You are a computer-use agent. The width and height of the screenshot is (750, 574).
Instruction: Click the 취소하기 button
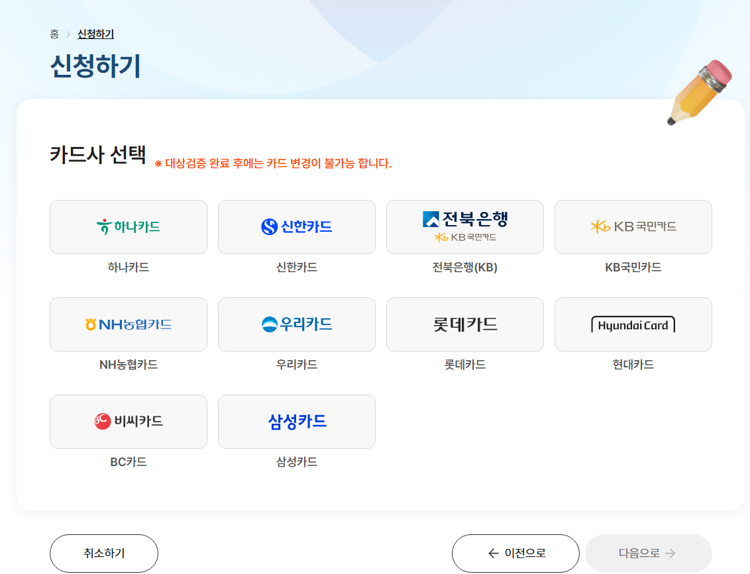(x=104, y=553)
